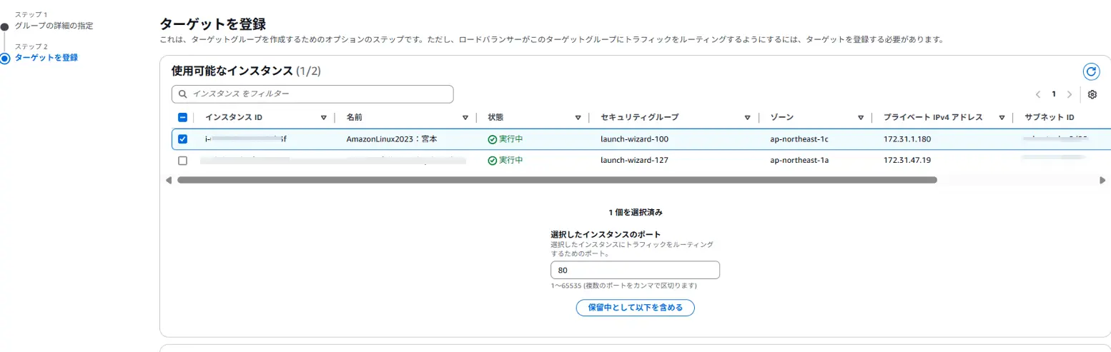Image resolution: width=1111 pixels, height=352 pixels.
Task: Sort by プライベート IPv4 アドレス column arrow
Action: tap(1002, 117)
